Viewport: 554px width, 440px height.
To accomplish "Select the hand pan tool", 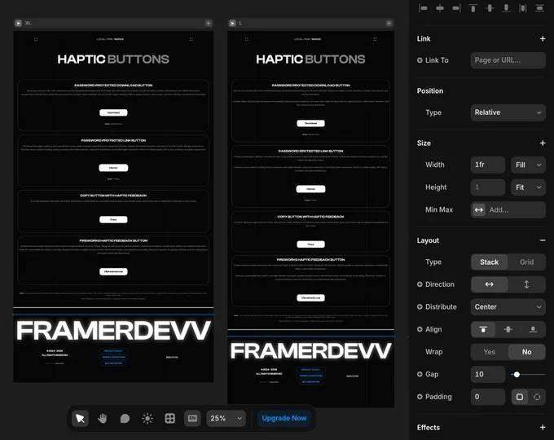I will (x=103, y=419).
